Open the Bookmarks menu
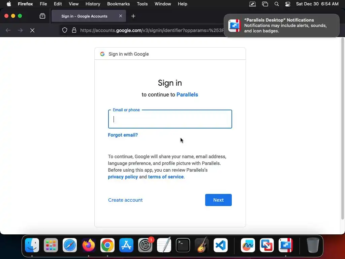 pyautogui.click(x=118, y=4)
